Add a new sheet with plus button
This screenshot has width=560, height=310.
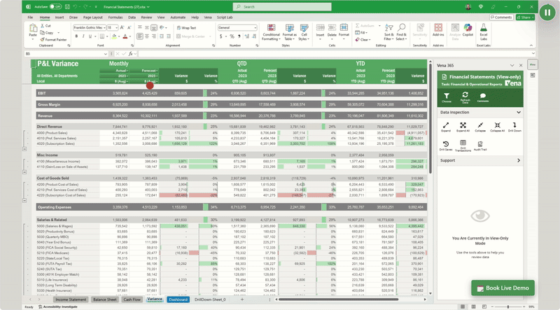(242, 300)
